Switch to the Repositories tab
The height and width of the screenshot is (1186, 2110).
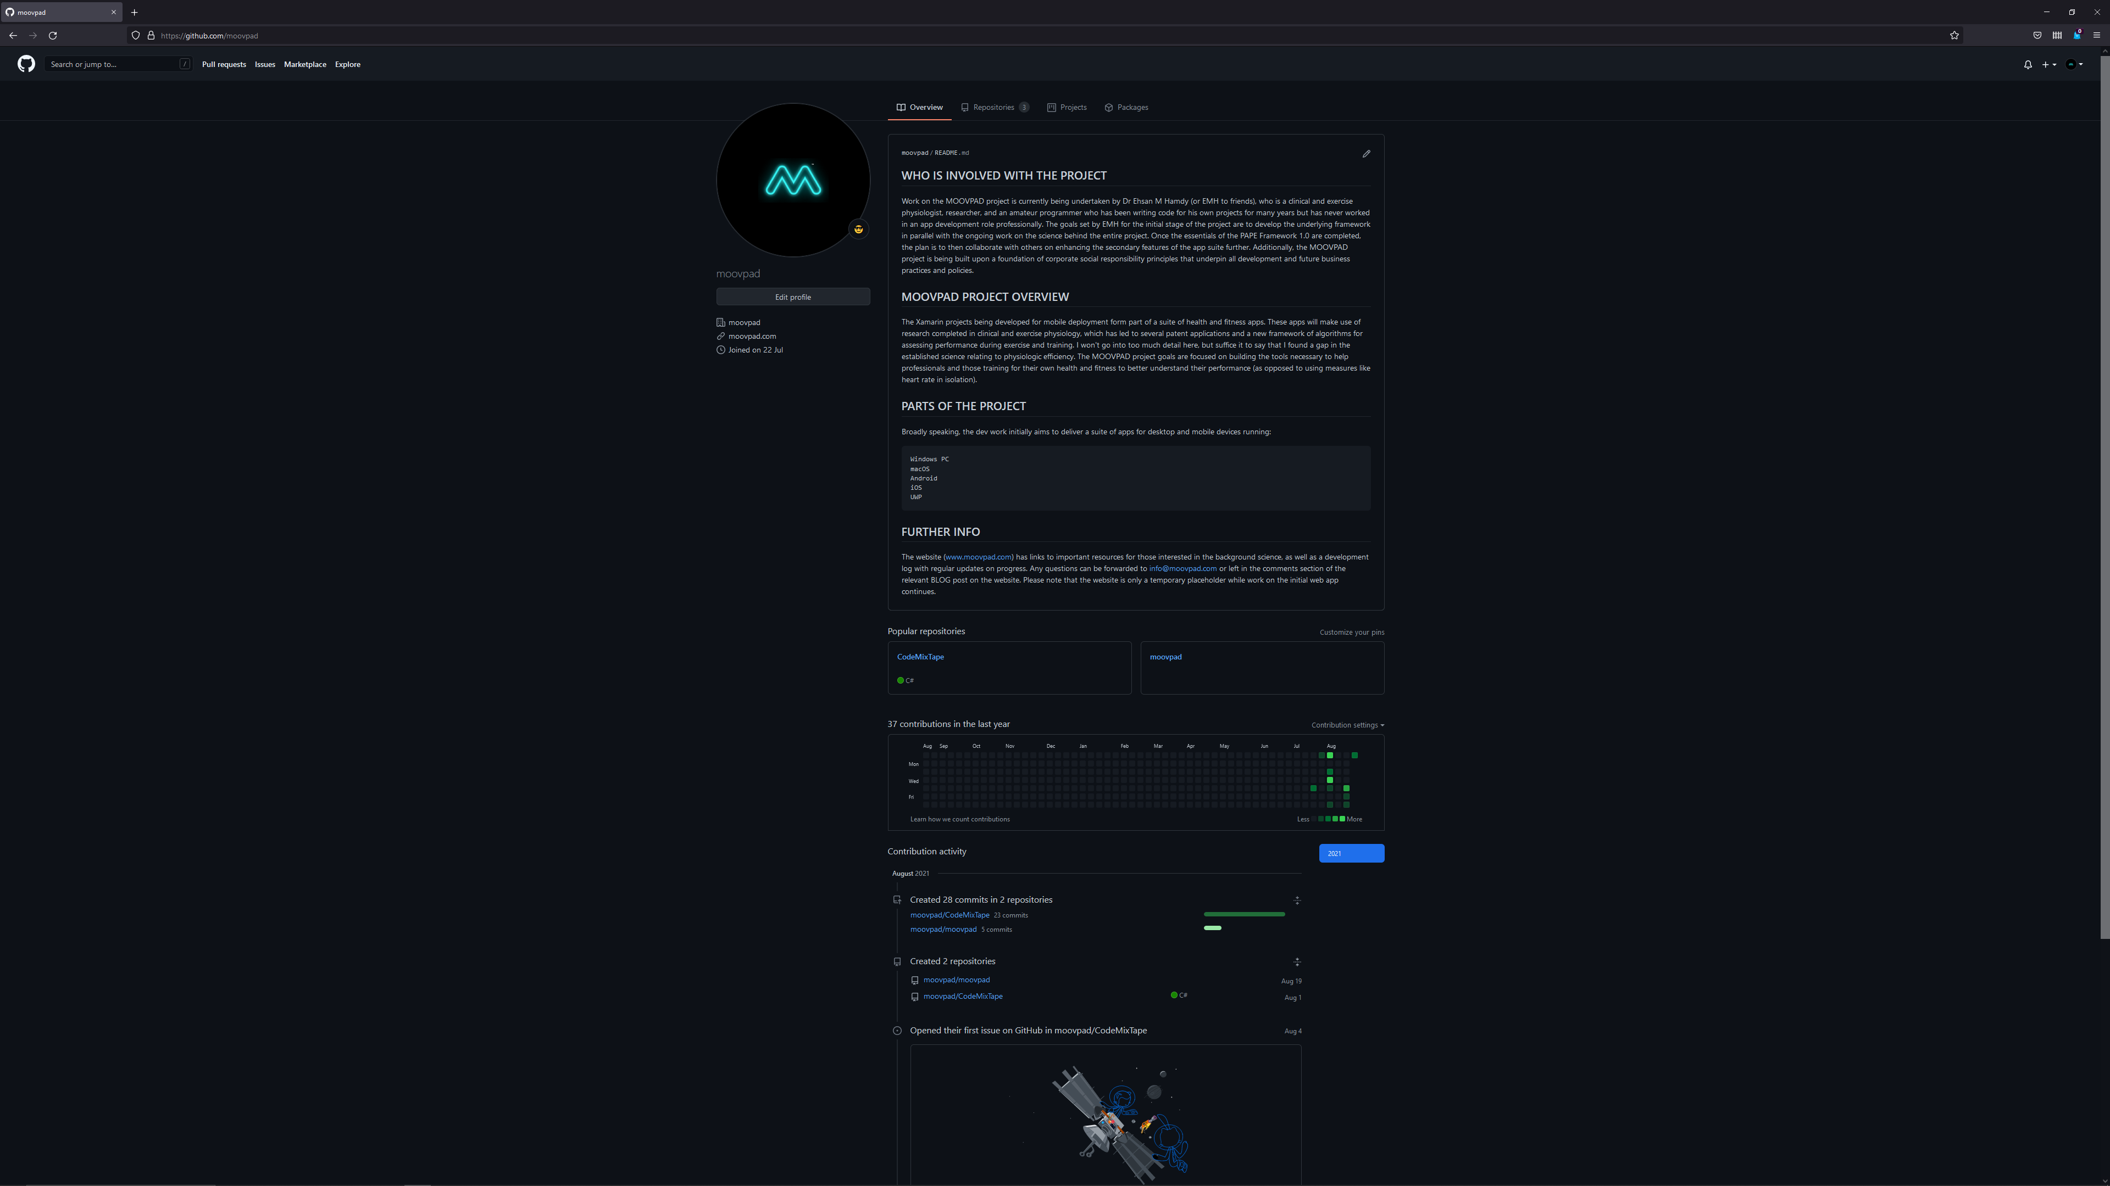(995, 107)
